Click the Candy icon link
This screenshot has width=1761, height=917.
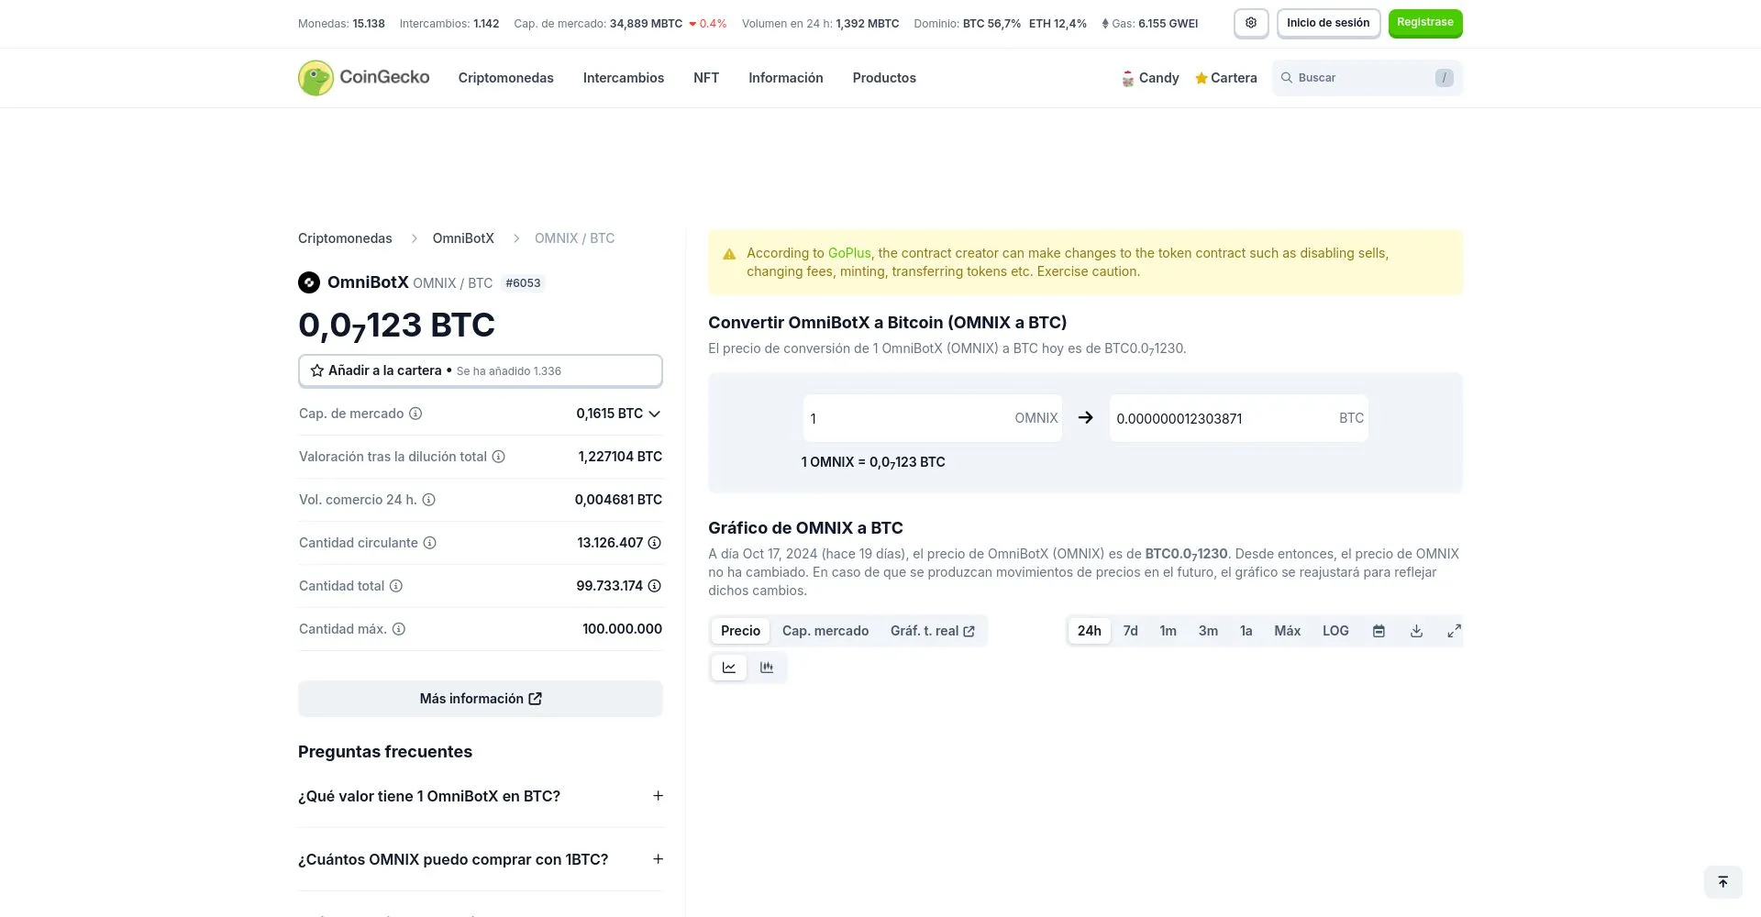tap(1150, 78)
